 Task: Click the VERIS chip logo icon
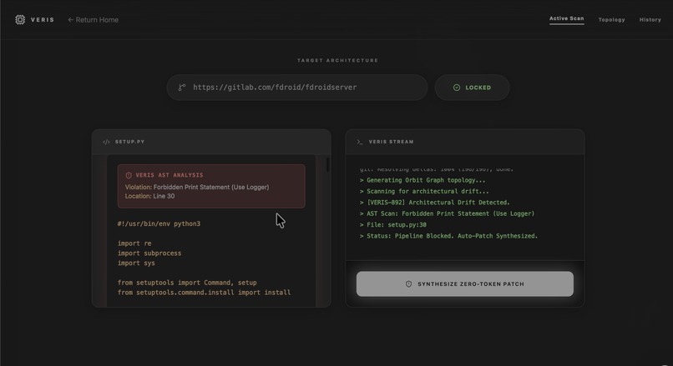(x=20, y=20)
